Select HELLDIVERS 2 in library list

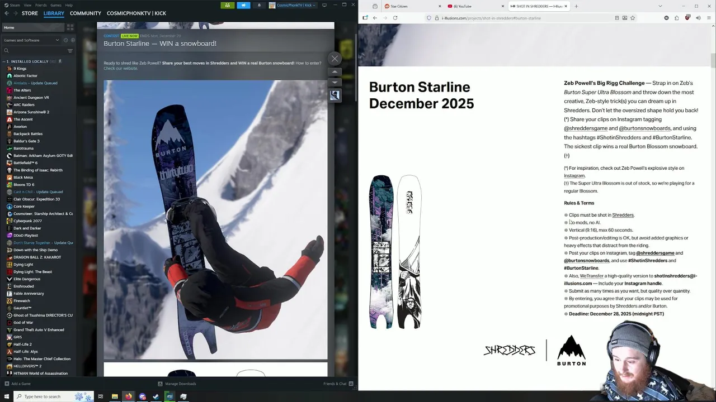[x=27, y=366]
